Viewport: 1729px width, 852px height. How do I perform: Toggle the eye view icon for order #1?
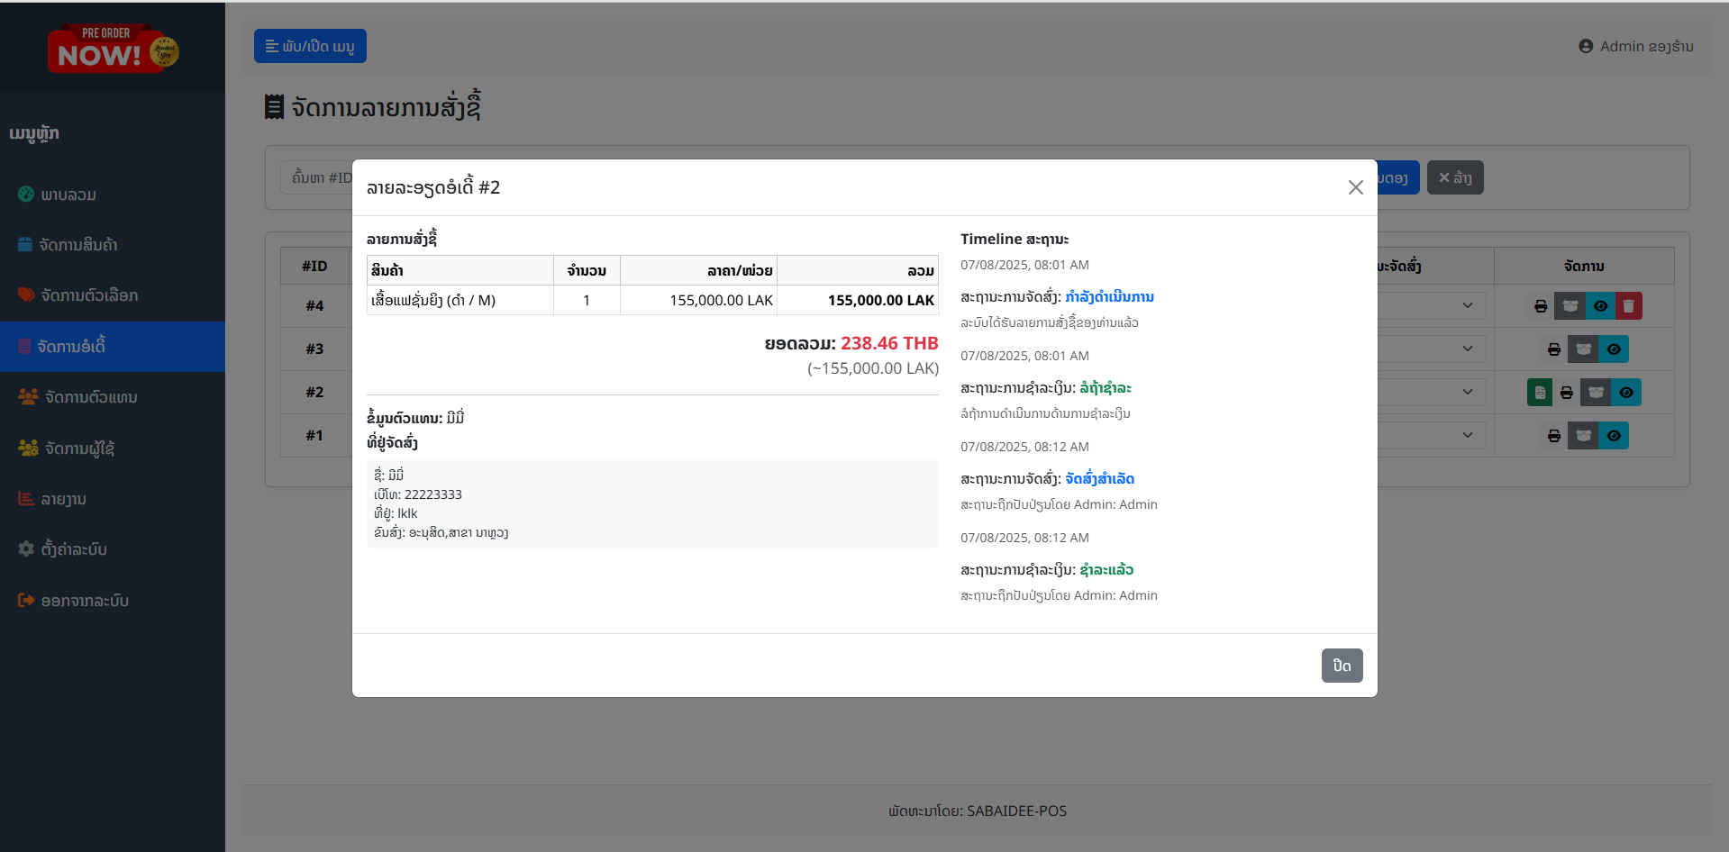1614,436
